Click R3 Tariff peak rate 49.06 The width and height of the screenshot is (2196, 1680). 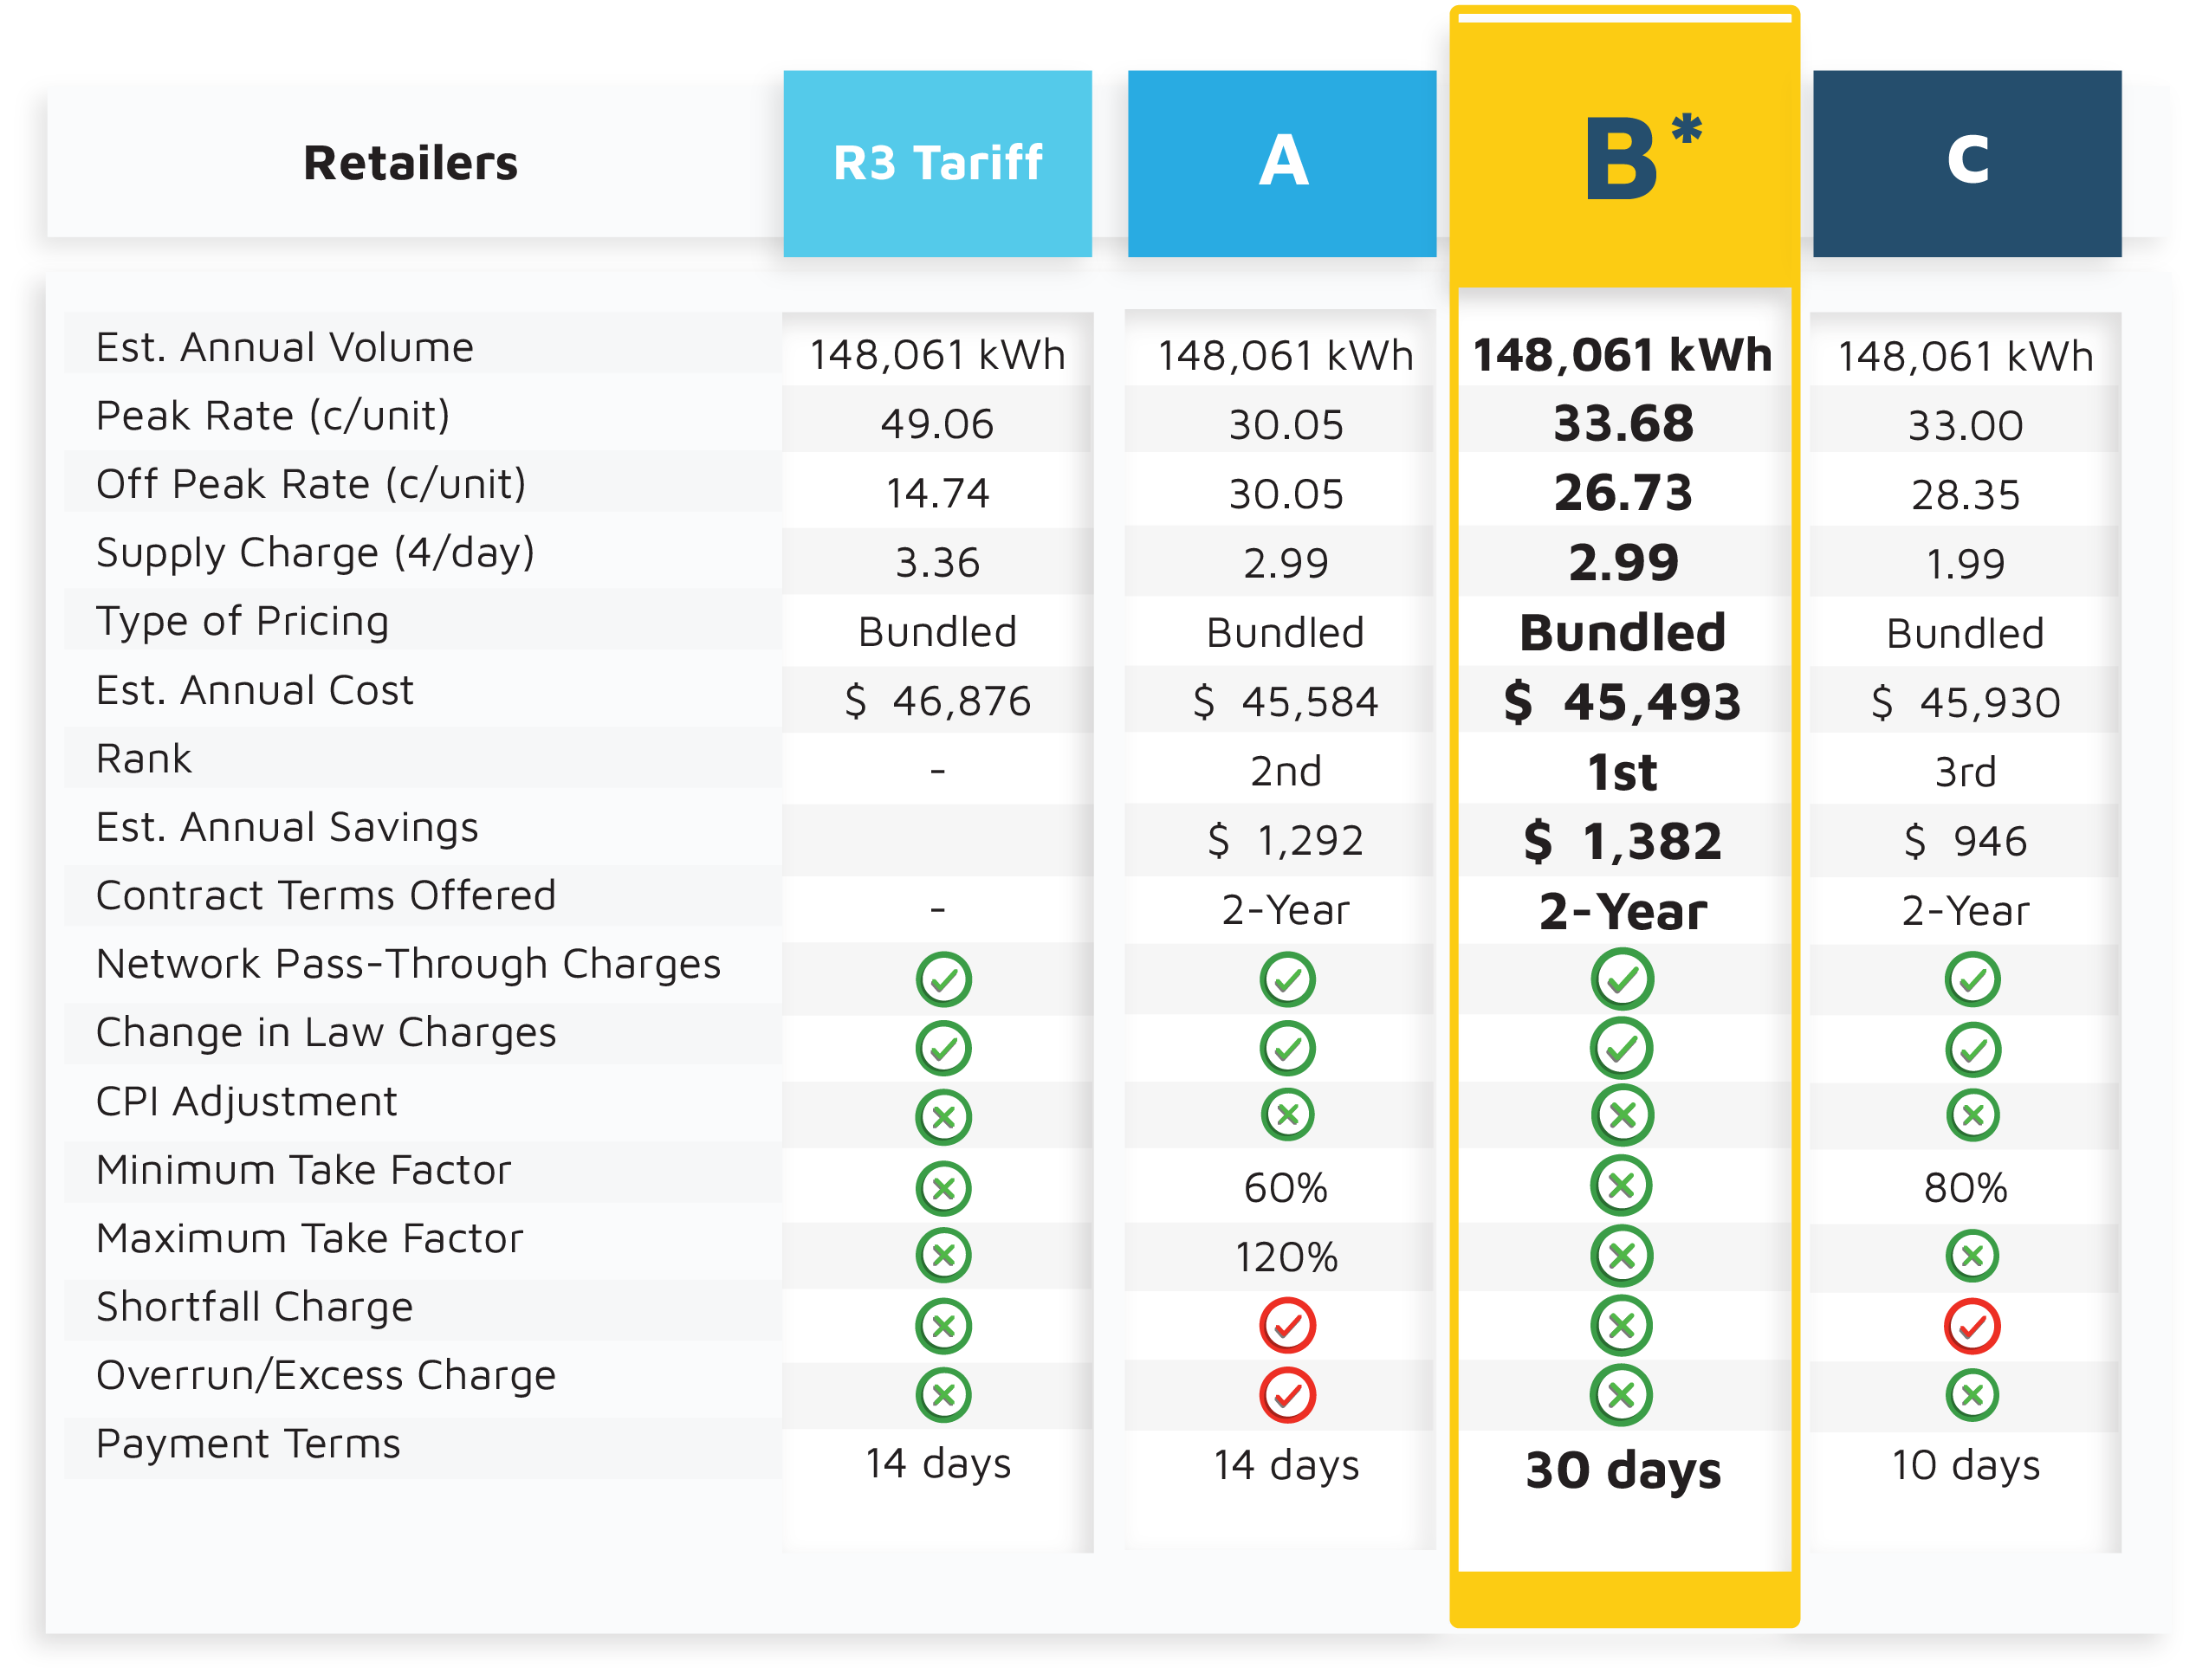937,424
